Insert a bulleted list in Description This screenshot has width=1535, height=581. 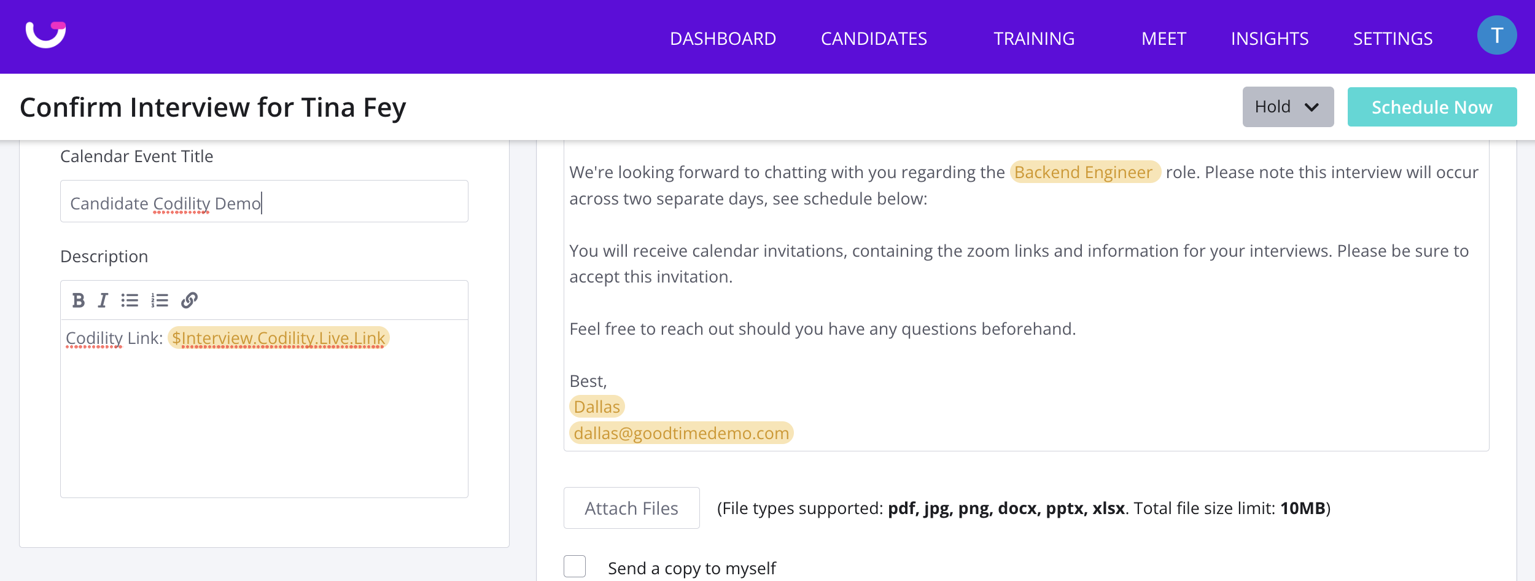point(130,300)
